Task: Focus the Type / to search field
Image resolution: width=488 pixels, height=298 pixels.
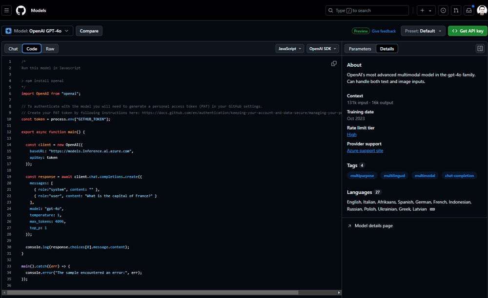Action: [367, 11]
